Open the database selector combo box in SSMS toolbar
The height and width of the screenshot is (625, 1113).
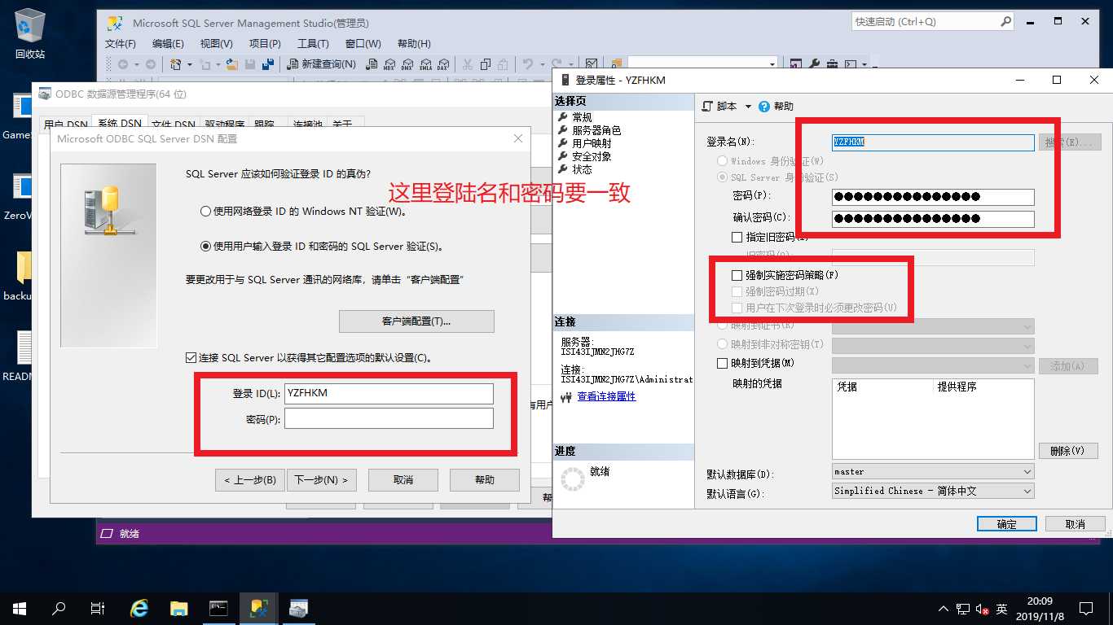[x=703, y=63]
